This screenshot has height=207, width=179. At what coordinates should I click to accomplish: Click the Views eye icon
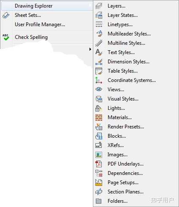tap(99, 89)
